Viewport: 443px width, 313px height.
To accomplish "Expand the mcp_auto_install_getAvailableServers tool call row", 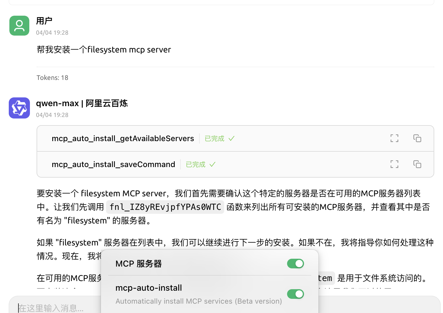I will pyautogui.click(x=123, y=138).
